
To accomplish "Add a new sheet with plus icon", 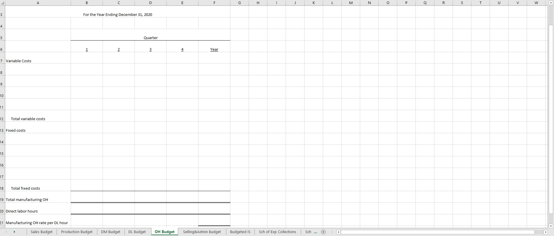I will (323, 232).
